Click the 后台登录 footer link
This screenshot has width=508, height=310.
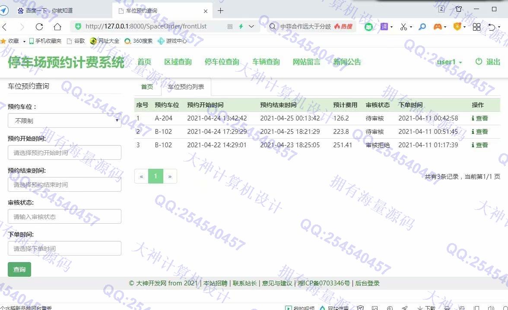(x=367, y=283)
